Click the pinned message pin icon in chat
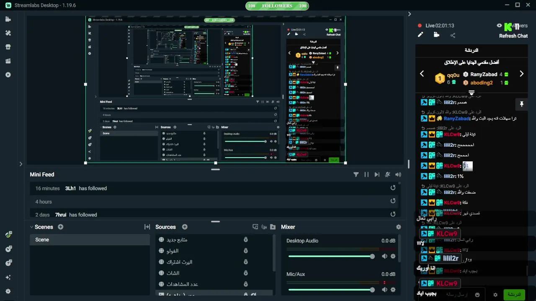This screenshot has width=536, height=301. [522, 104]
